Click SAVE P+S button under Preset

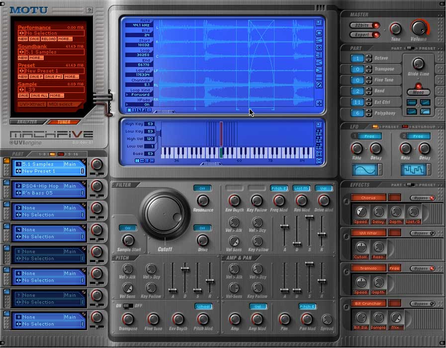pos(54,77)
